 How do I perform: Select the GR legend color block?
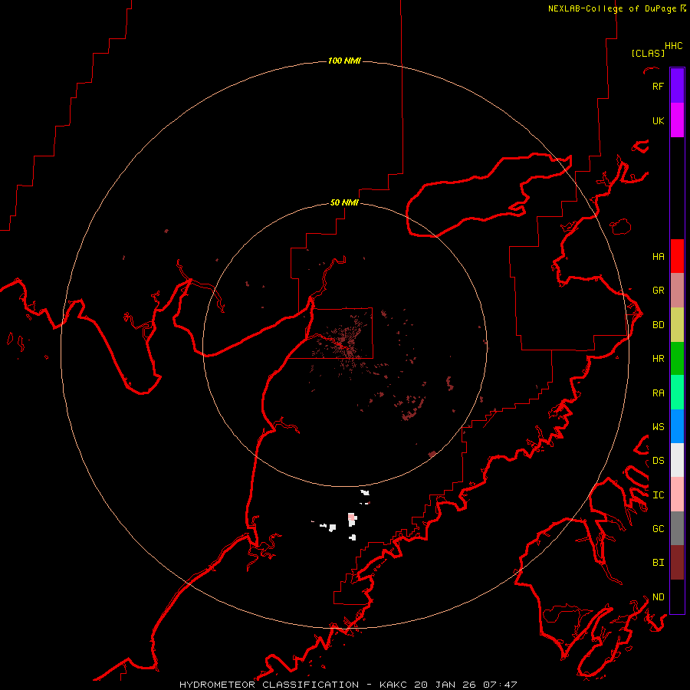coord(677,291)
